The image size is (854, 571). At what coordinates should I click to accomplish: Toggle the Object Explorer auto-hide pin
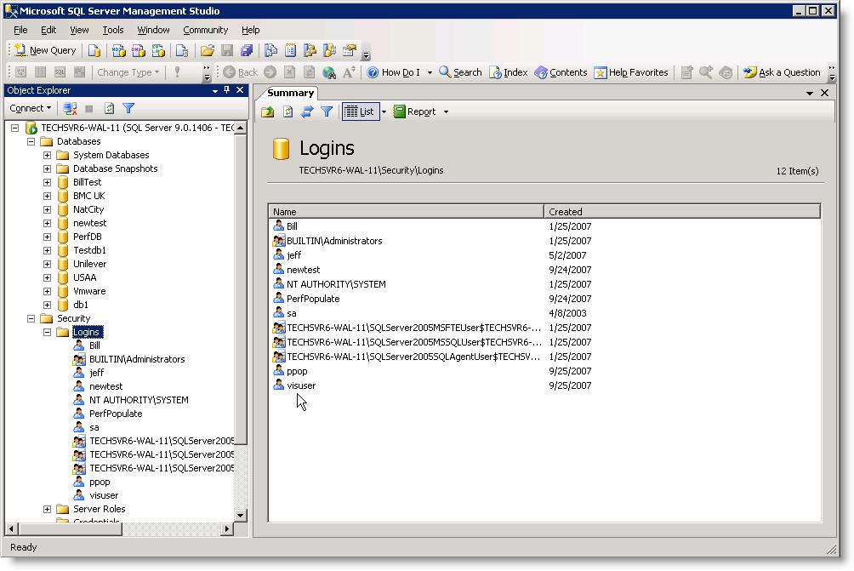(x=226, y=90)
